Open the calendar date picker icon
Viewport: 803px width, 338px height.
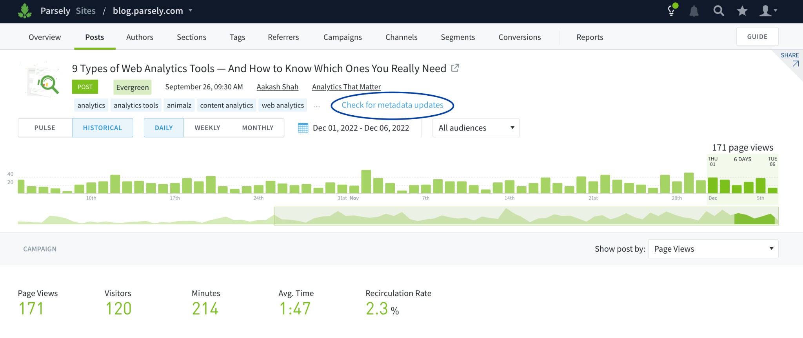[303, 128]
